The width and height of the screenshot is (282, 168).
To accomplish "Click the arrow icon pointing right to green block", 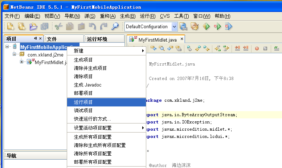I will pyautogui.click(x=218, y=48).
